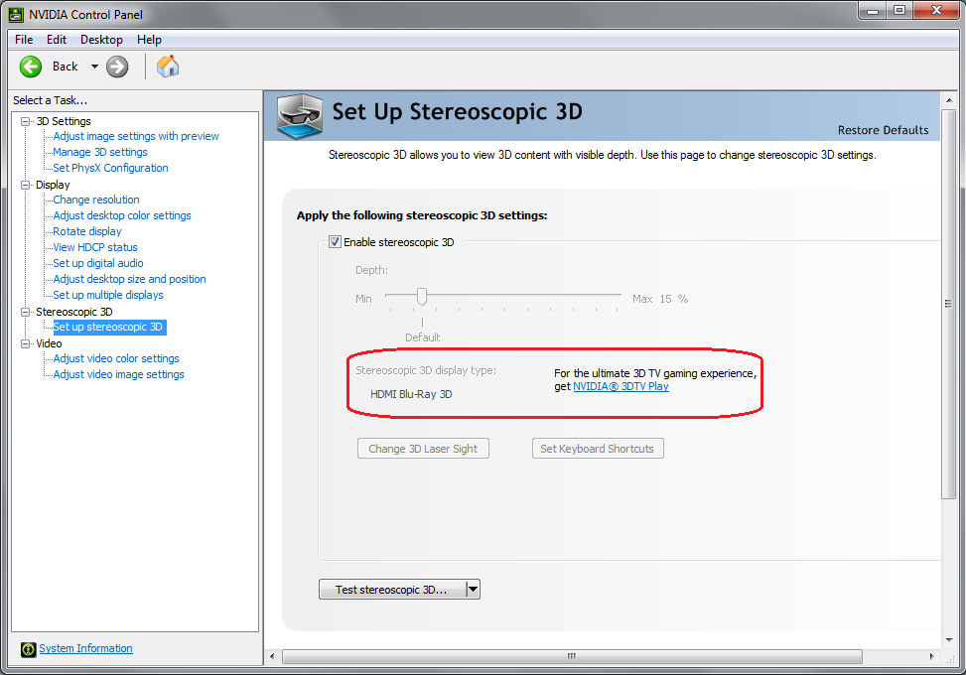Select Adjust image settings with preview
The width and height of the screenshot is (966, 675).
[x=136, y=136]
